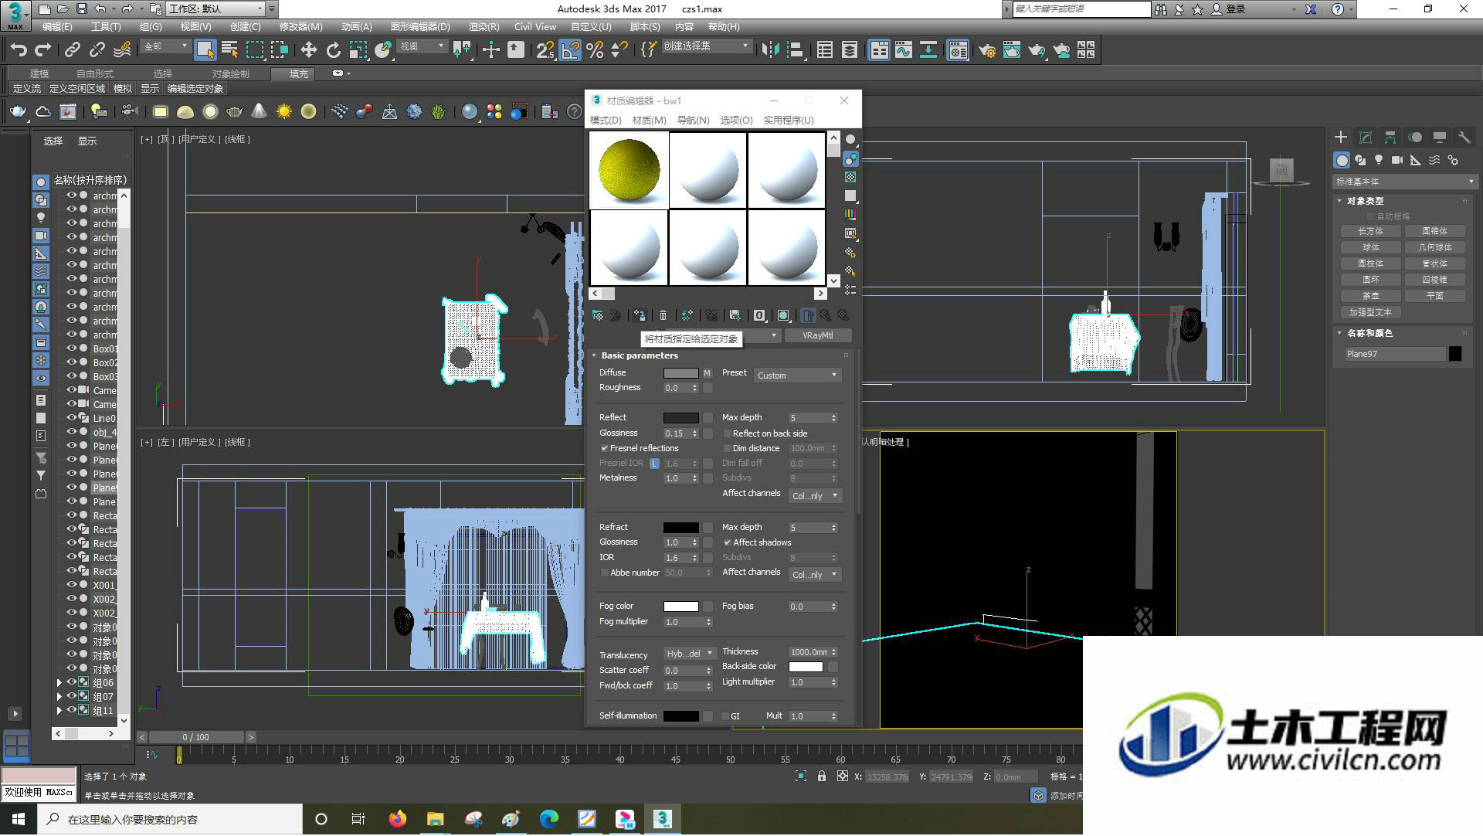This screenshot has height=836, width=1483.
Task: Activate the Rotate tool in the main toolbar
Action: (333, 50)
